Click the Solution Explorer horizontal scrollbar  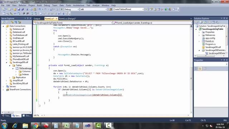click(x=206, y=56)
